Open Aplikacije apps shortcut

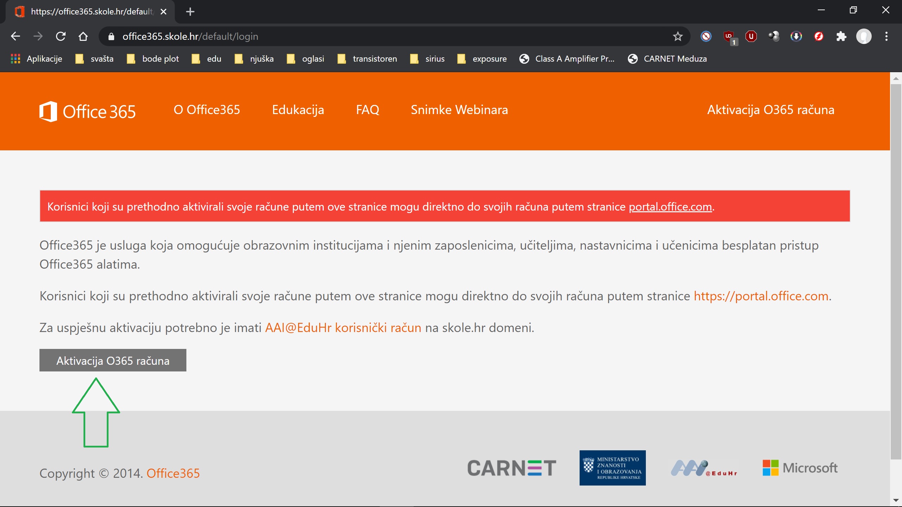pos(36,59)
